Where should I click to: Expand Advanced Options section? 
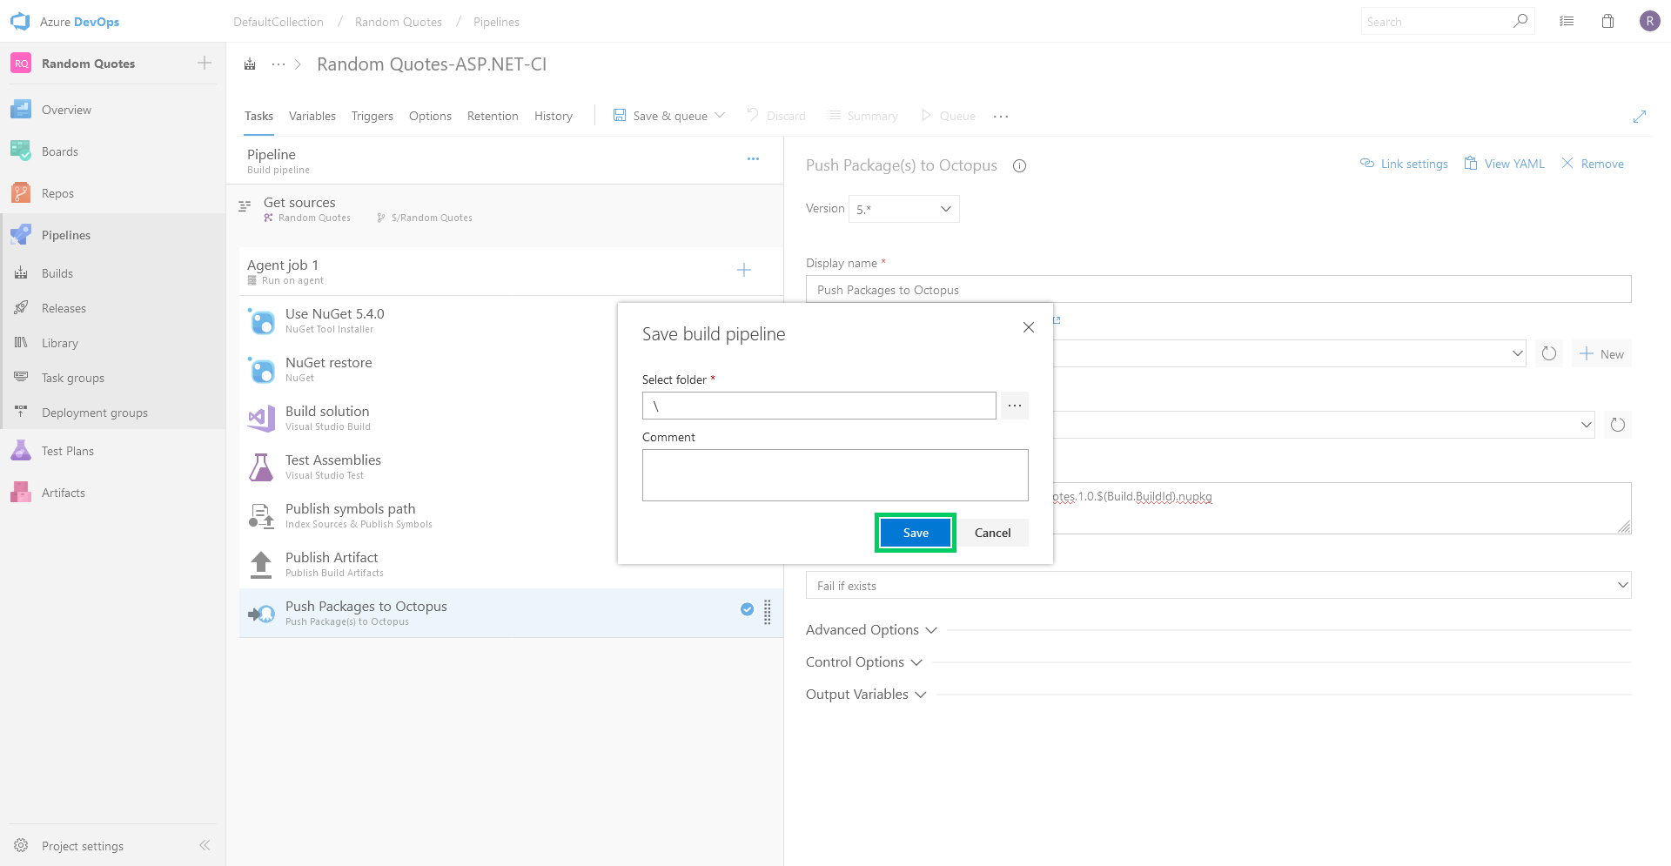[x=871, y=630]
